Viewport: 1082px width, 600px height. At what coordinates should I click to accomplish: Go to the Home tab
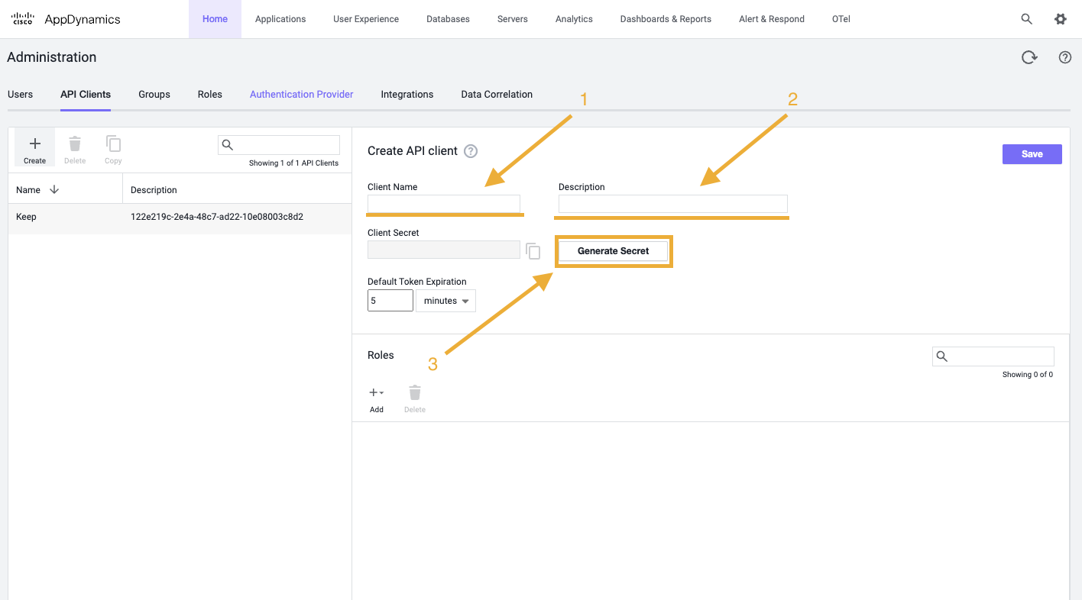pos(215,19)
